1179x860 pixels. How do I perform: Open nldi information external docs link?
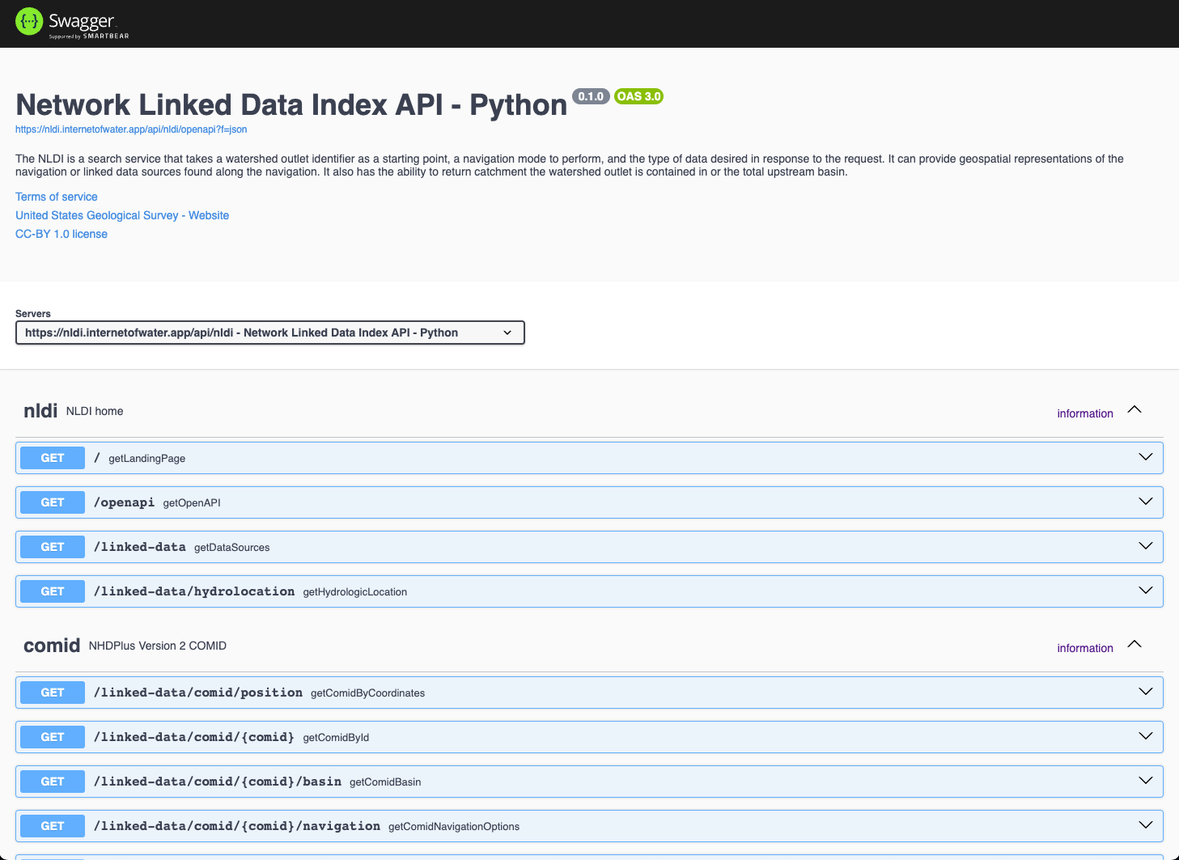coord(1084,413)
